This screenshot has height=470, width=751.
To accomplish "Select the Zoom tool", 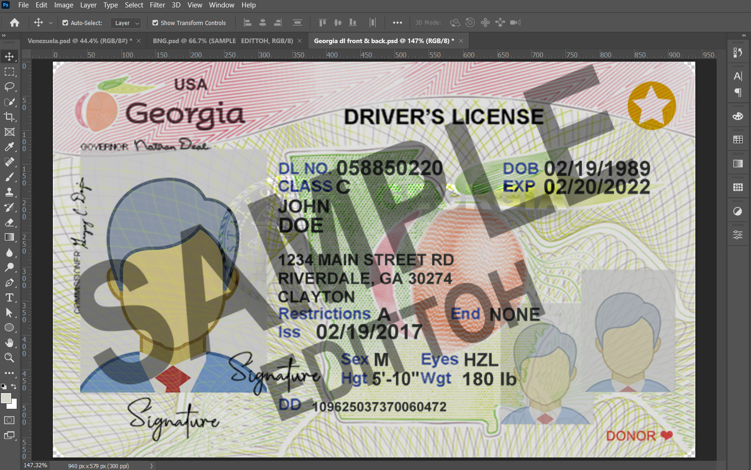I will [9, 358].
